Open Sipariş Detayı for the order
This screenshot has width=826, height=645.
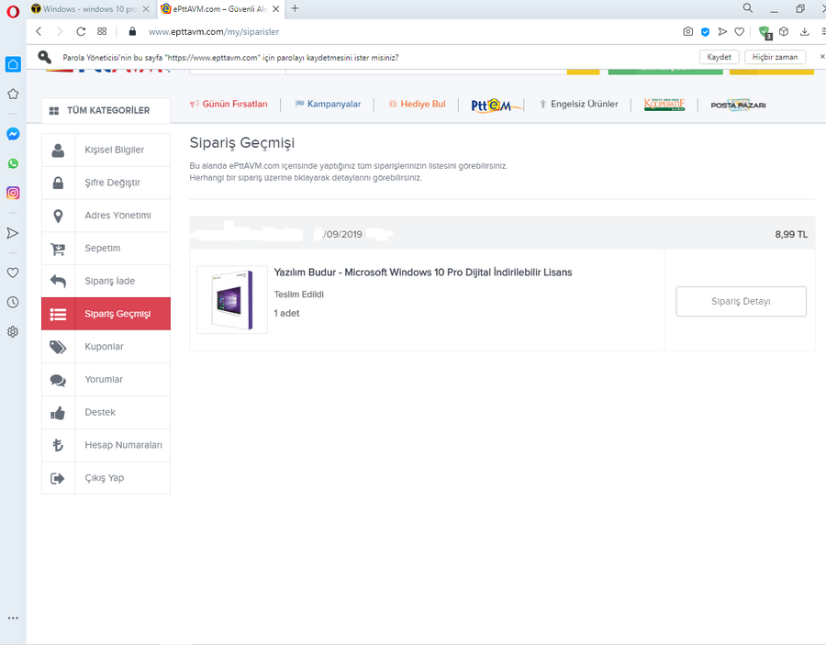tap(741, 301)
